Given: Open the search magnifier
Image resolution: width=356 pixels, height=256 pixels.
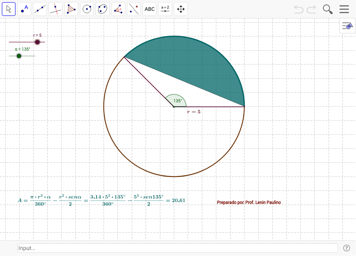Looking at the screenshot, I should pyautogui.click(x=327, y=9).
